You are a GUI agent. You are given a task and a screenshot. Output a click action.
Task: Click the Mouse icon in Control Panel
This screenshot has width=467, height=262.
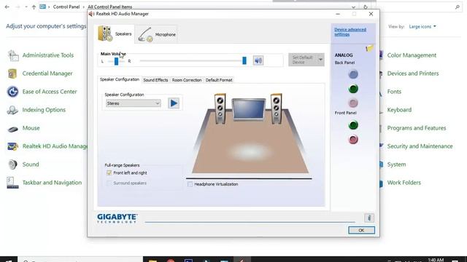pyautogui.click(x=12, y=129)
